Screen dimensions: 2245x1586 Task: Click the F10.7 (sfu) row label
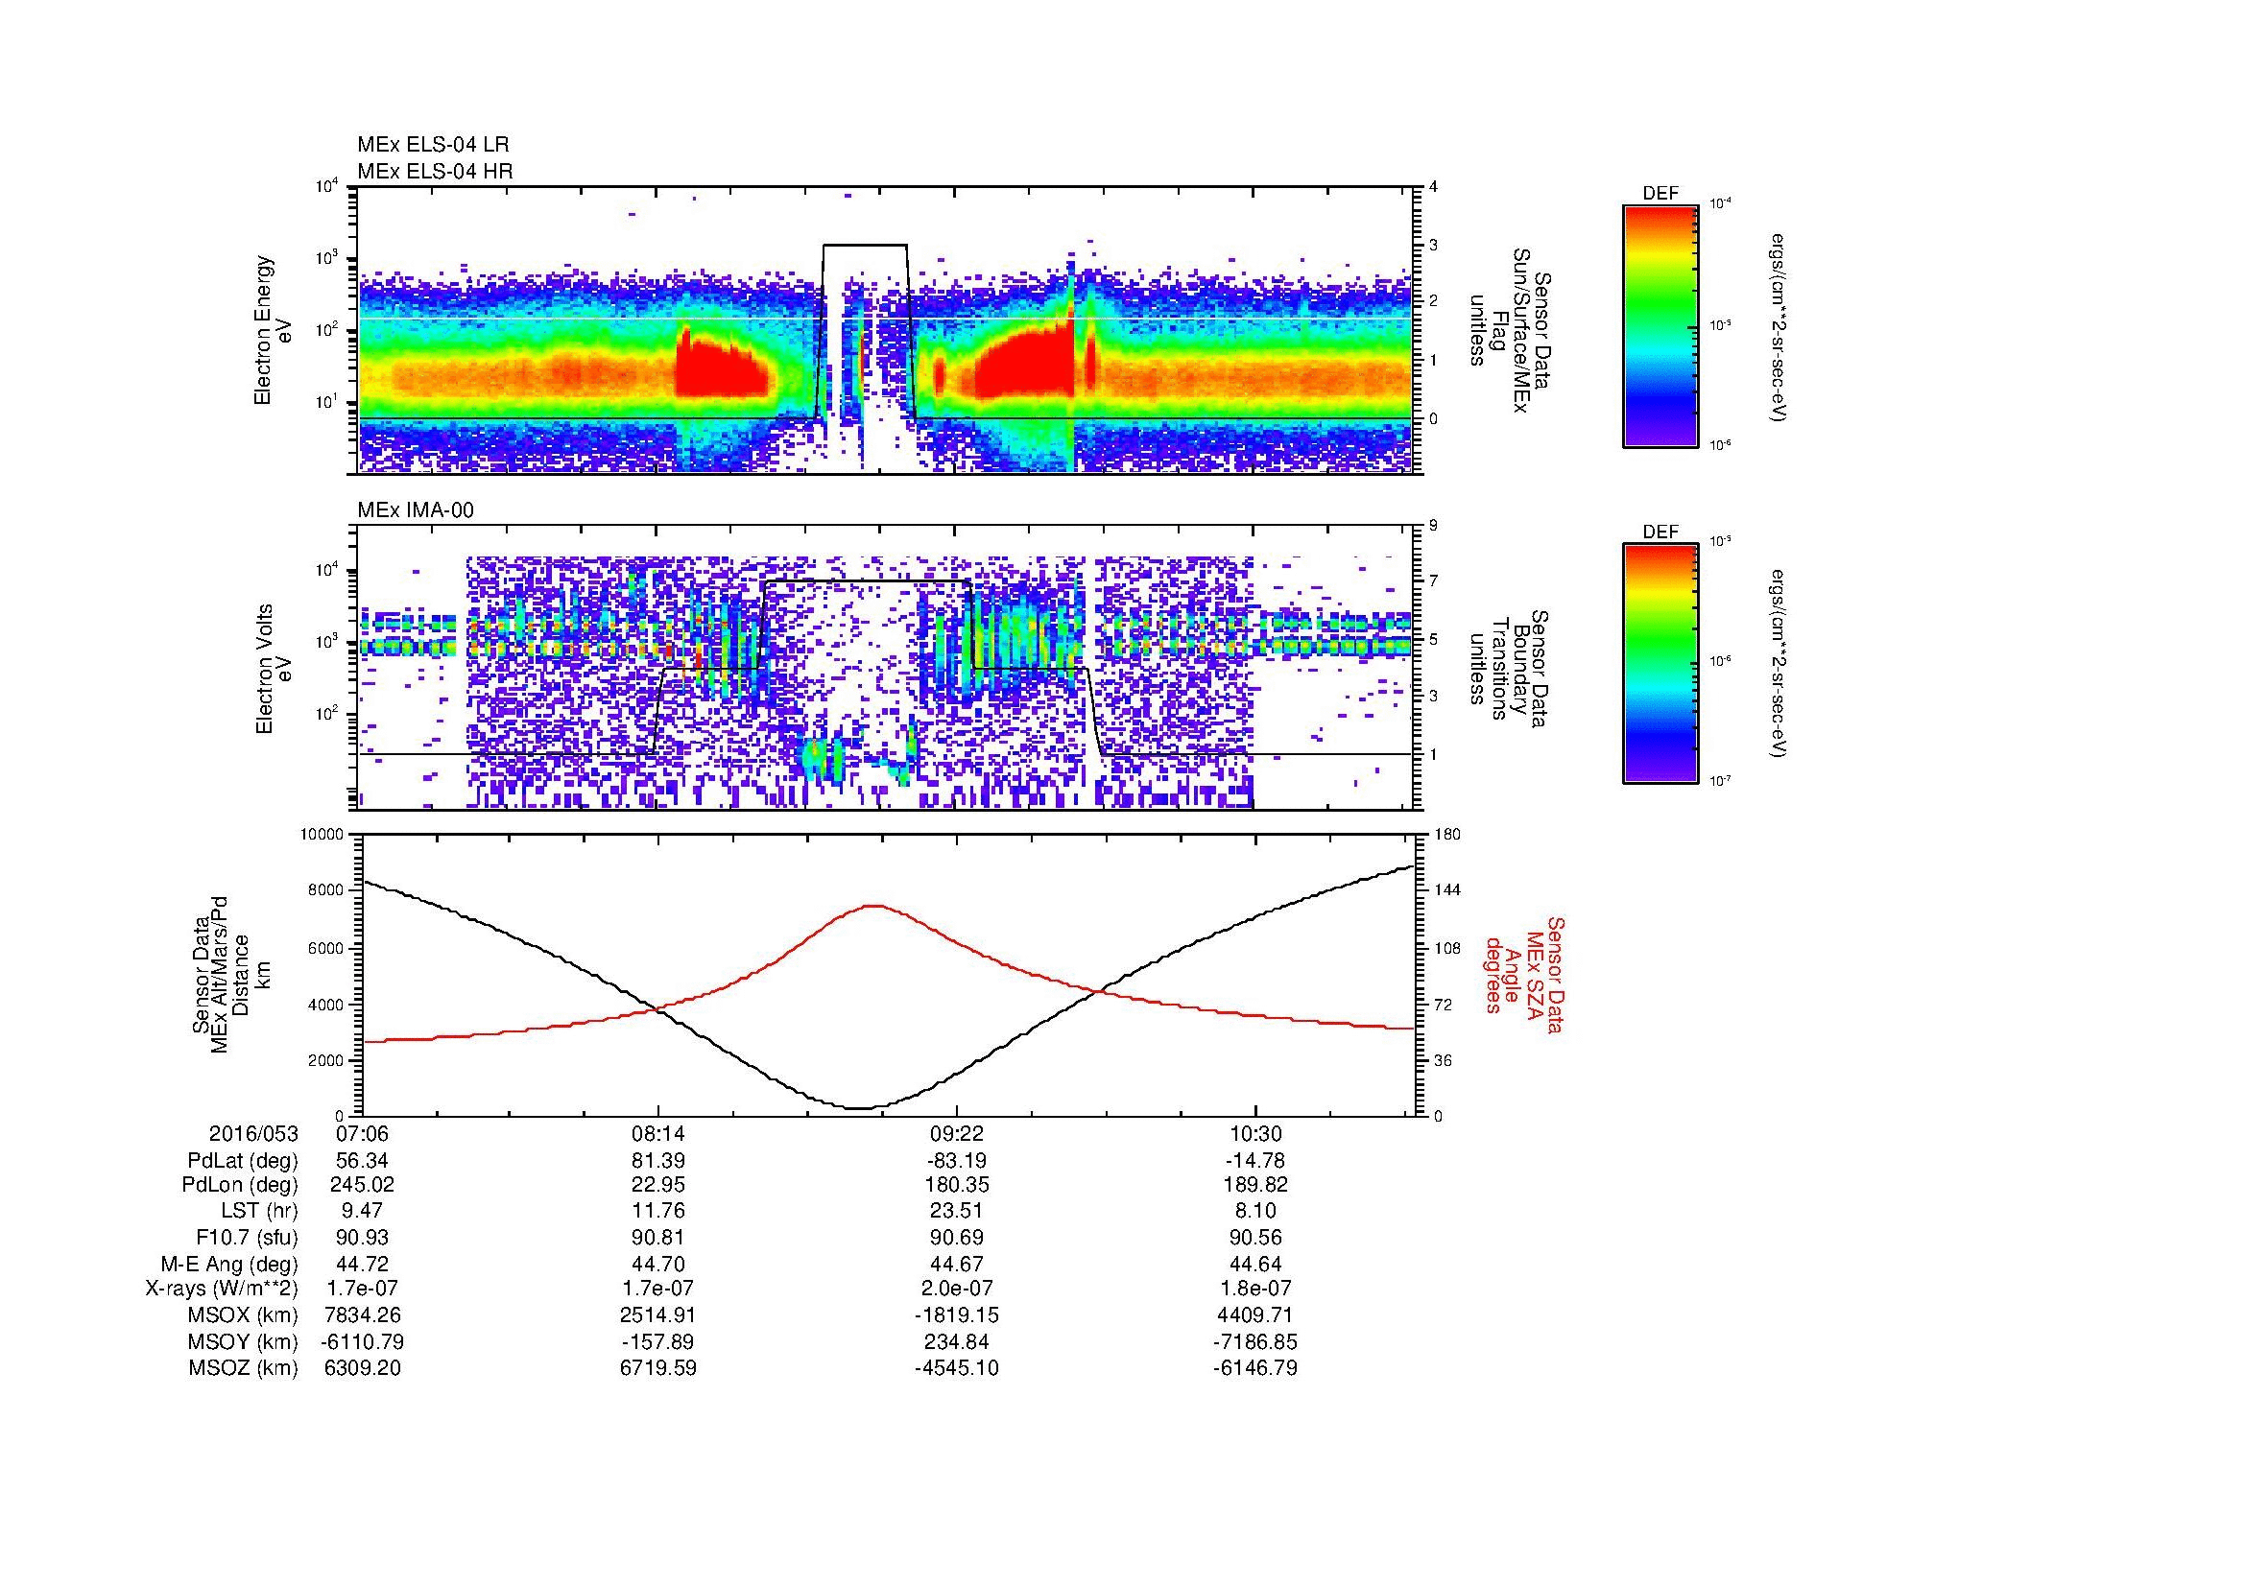(247, 1237)
